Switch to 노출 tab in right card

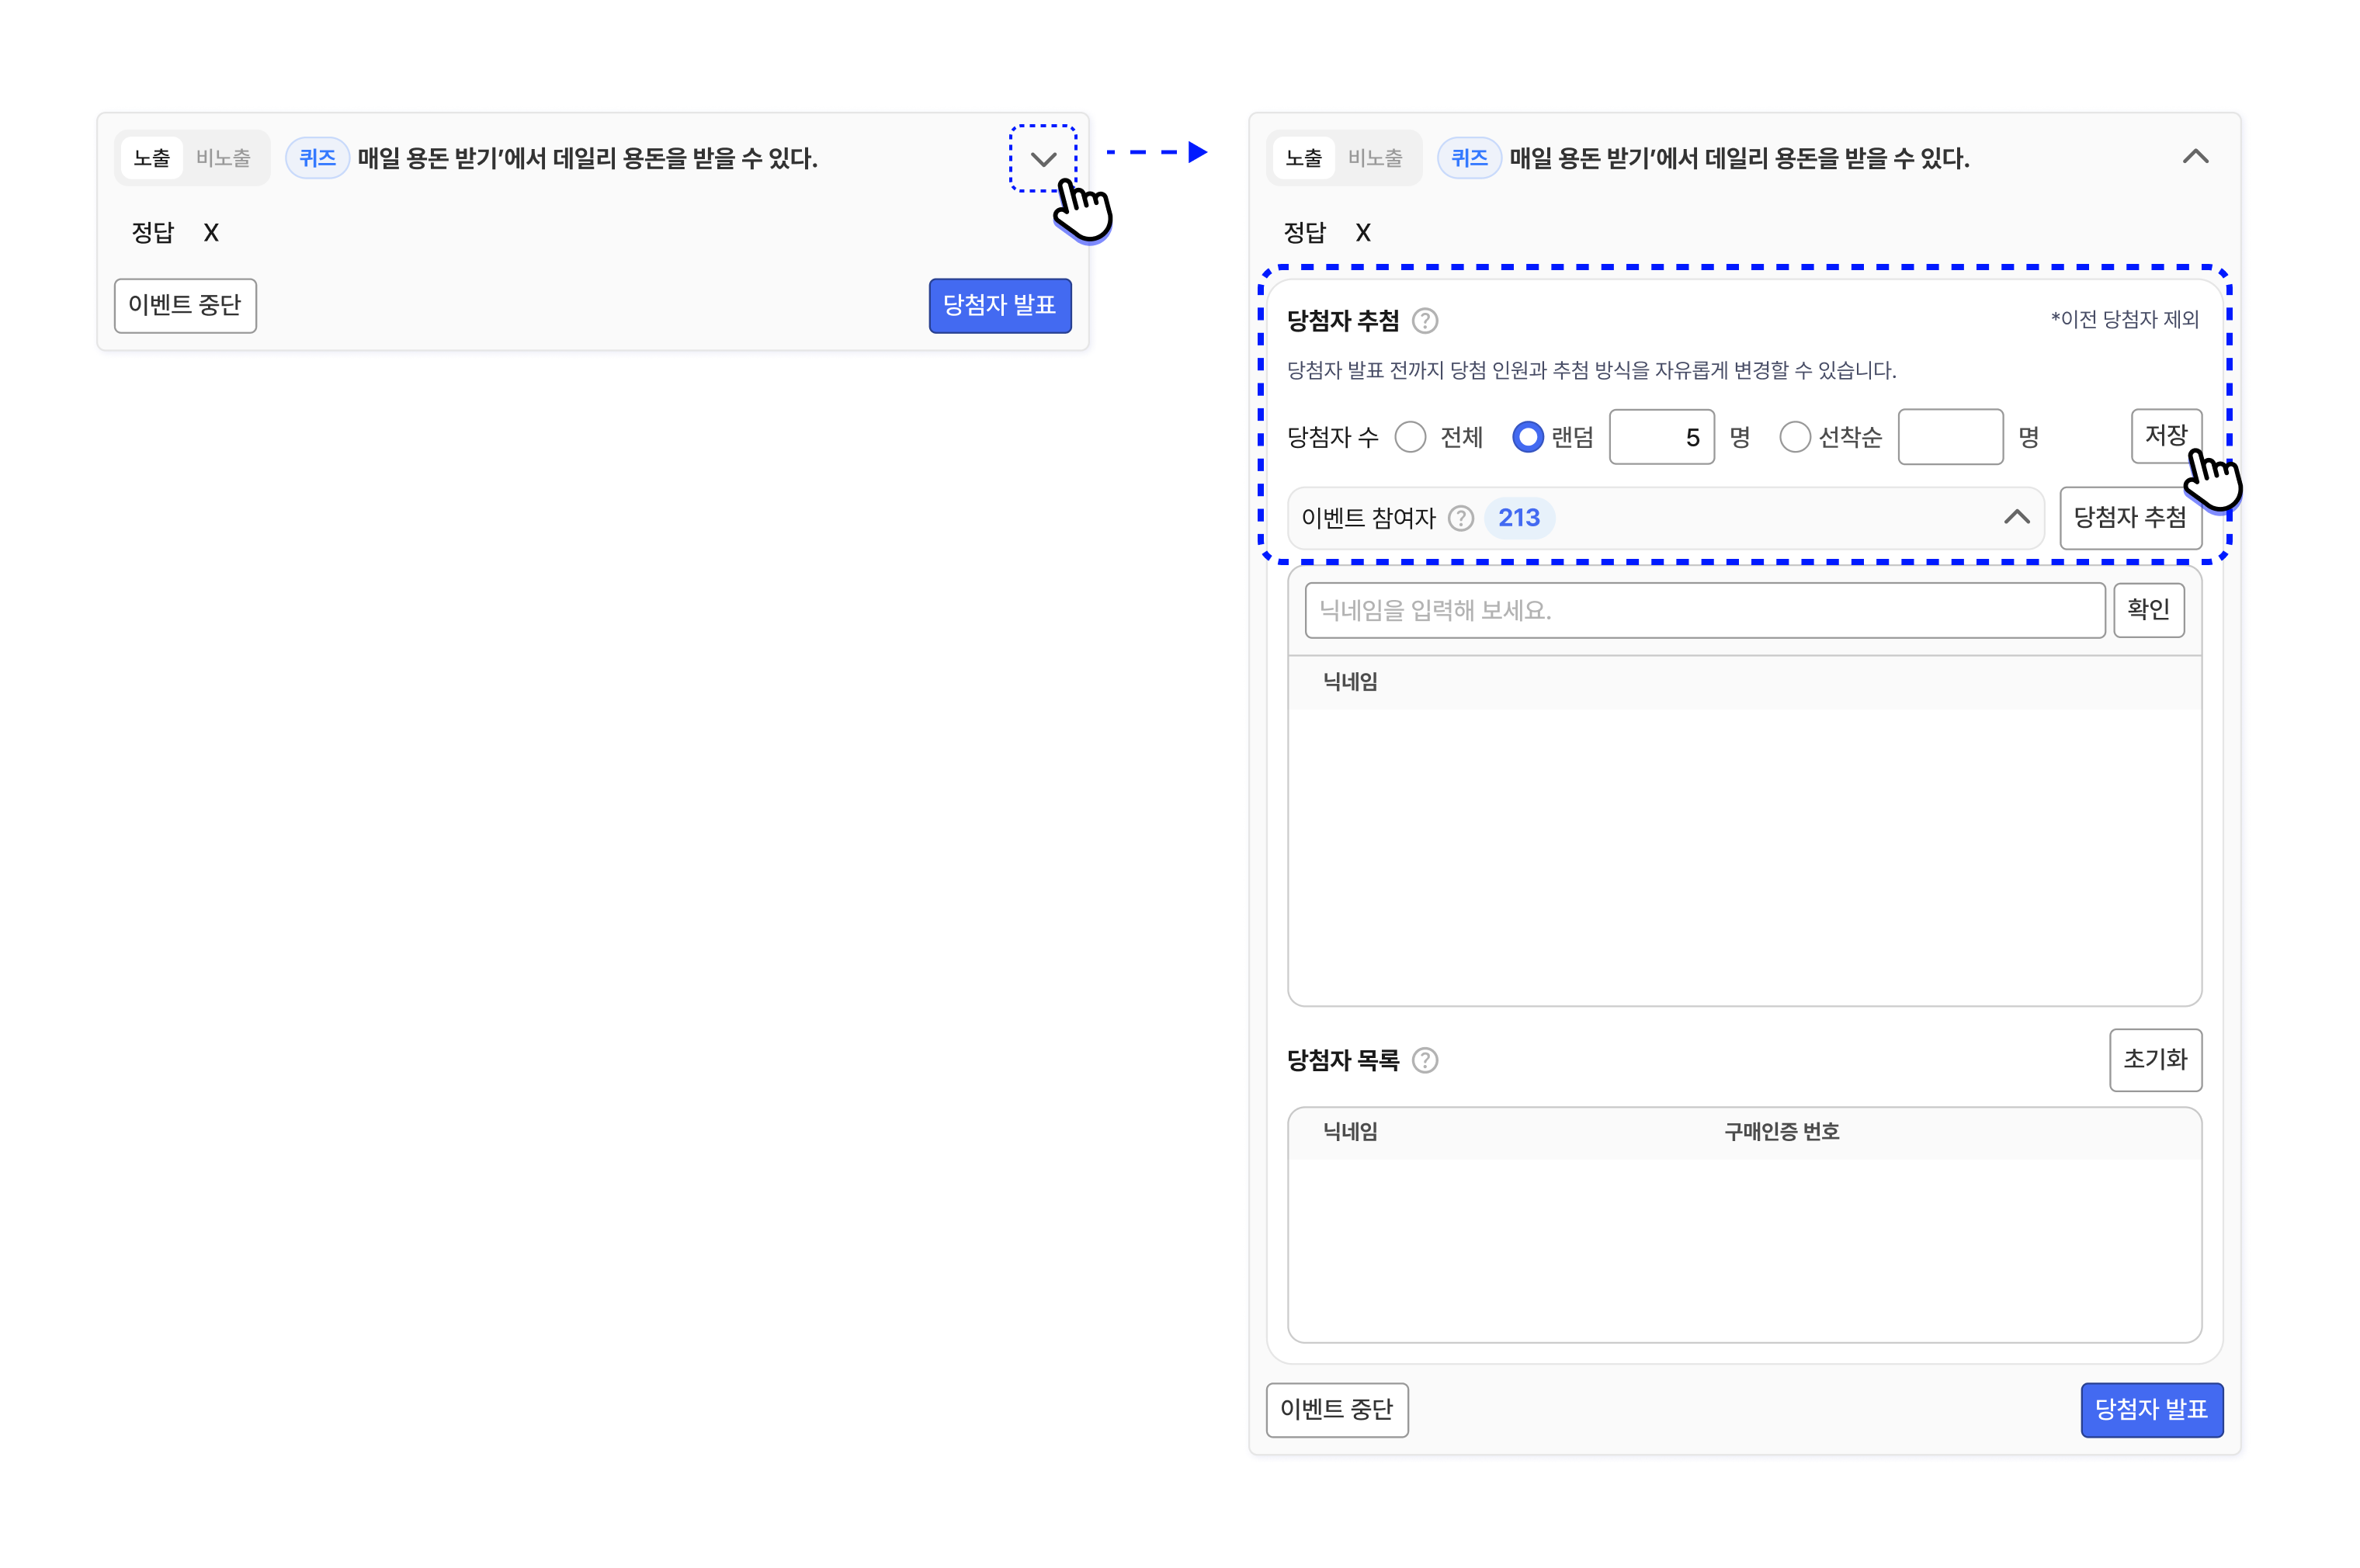pyautogui.click(x=1303, y=158)
